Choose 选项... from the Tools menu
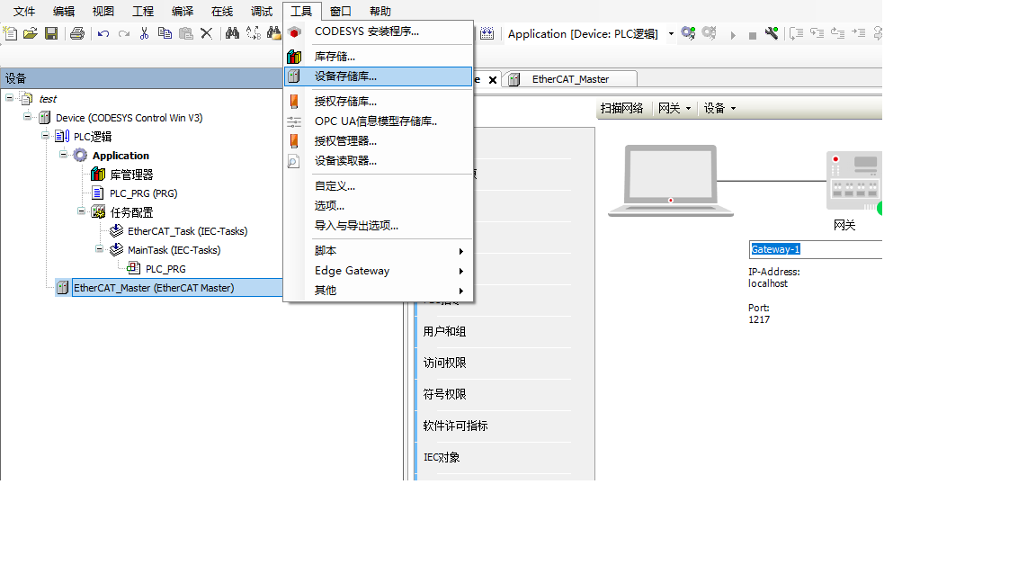The height and width of the screenshot is (583, 1036). point(379,205)
